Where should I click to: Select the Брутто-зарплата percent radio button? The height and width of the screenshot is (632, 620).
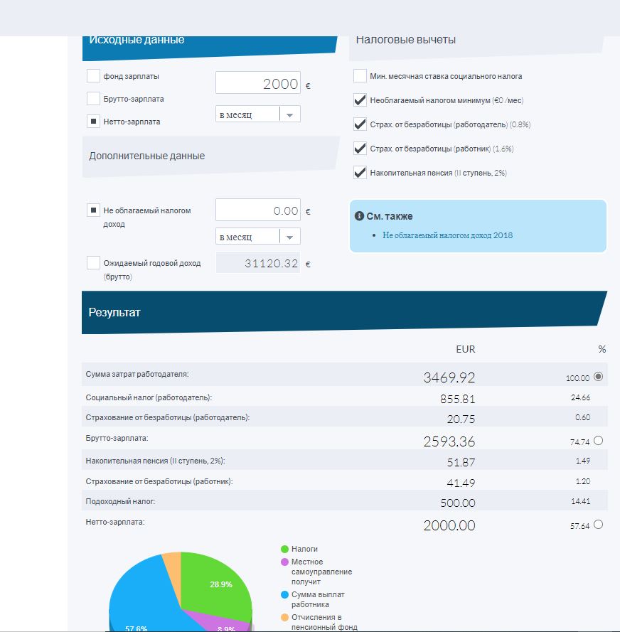[x=598, y=441]
